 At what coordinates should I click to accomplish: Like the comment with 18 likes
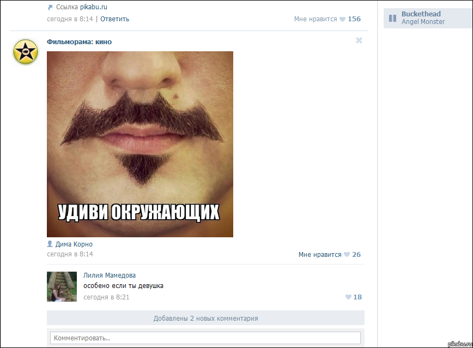(353, 297)
